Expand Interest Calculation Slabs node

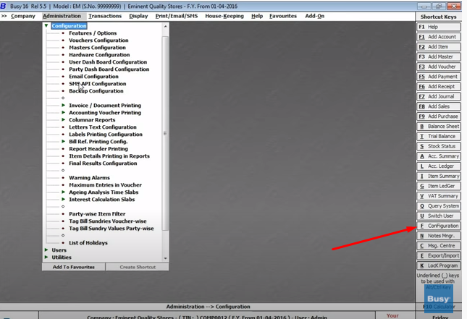coord(63,199)
